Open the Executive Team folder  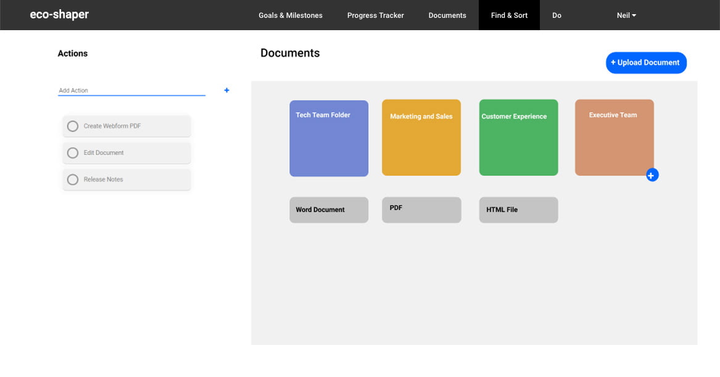pyautogui.click(x=614, y=137)
